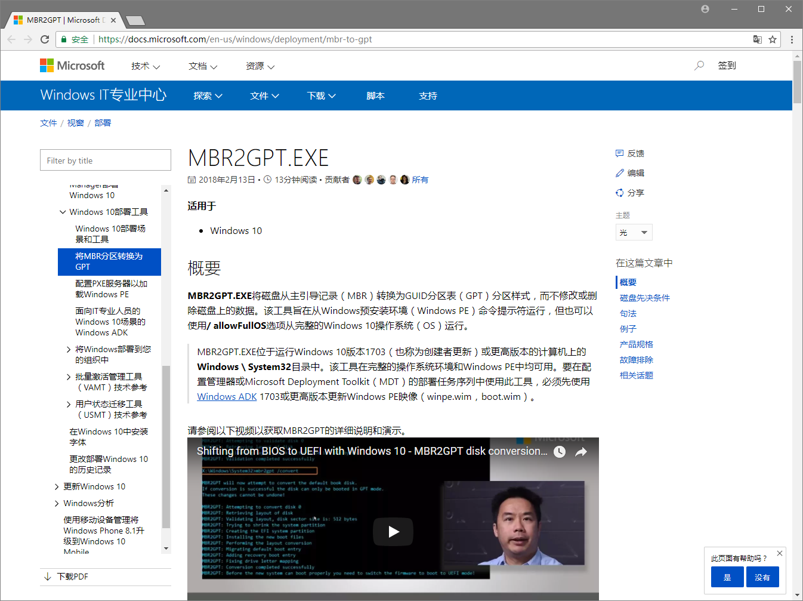Viewport: 803px width, 601px height.
Task: Answer 没有 in helpful popup
Action: pos(762,577)
